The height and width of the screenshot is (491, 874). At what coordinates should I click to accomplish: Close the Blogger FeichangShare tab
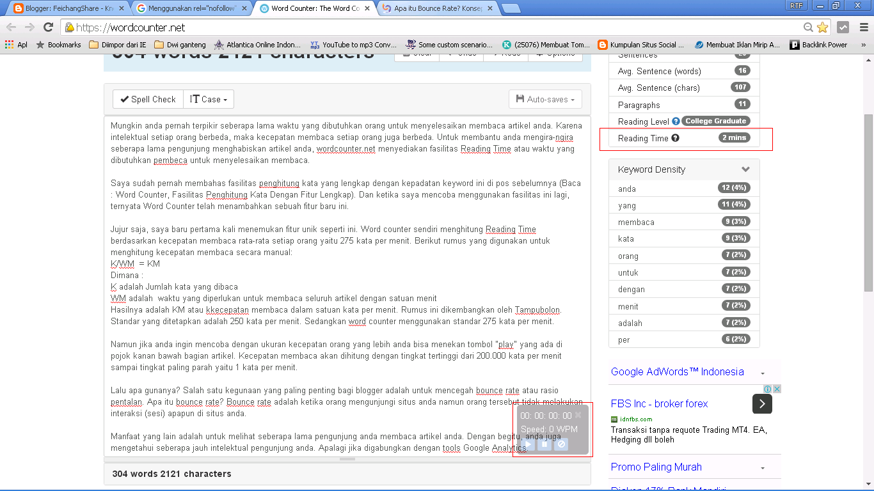(120, 8)
